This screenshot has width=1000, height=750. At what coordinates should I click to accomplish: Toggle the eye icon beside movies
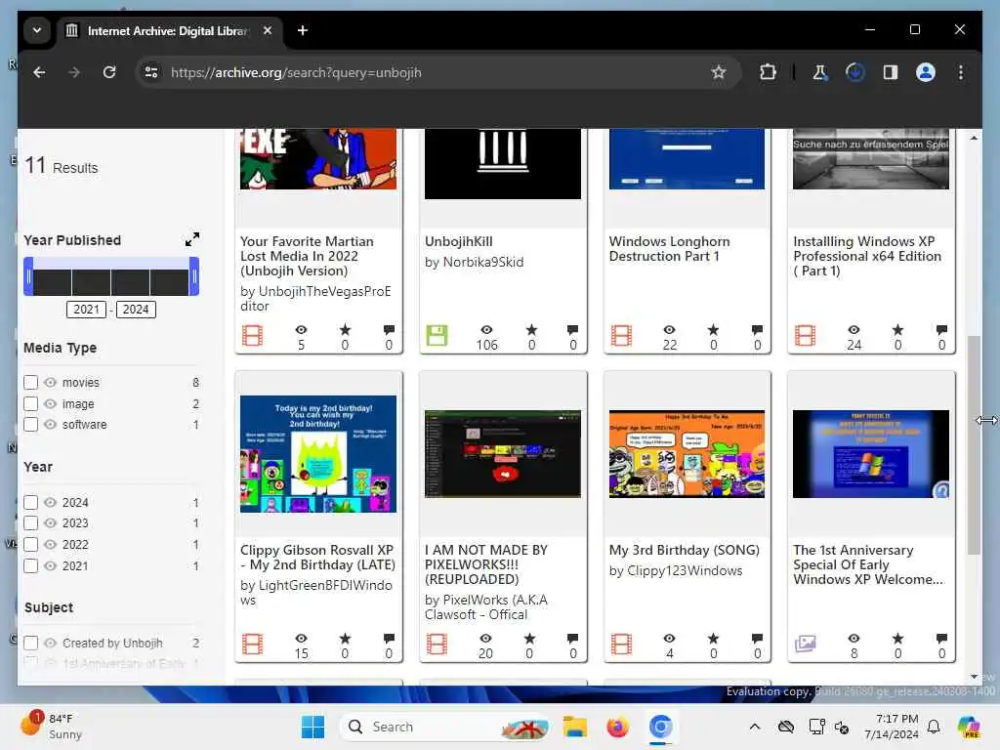click(51, 383)
